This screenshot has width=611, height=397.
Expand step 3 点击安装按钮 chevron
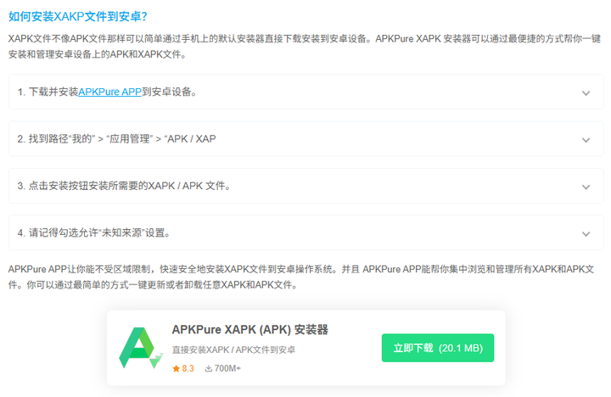586,187
